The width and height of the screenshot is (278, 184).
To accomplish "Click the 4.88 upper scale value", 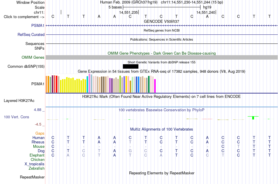I will (x=37, y=110).
